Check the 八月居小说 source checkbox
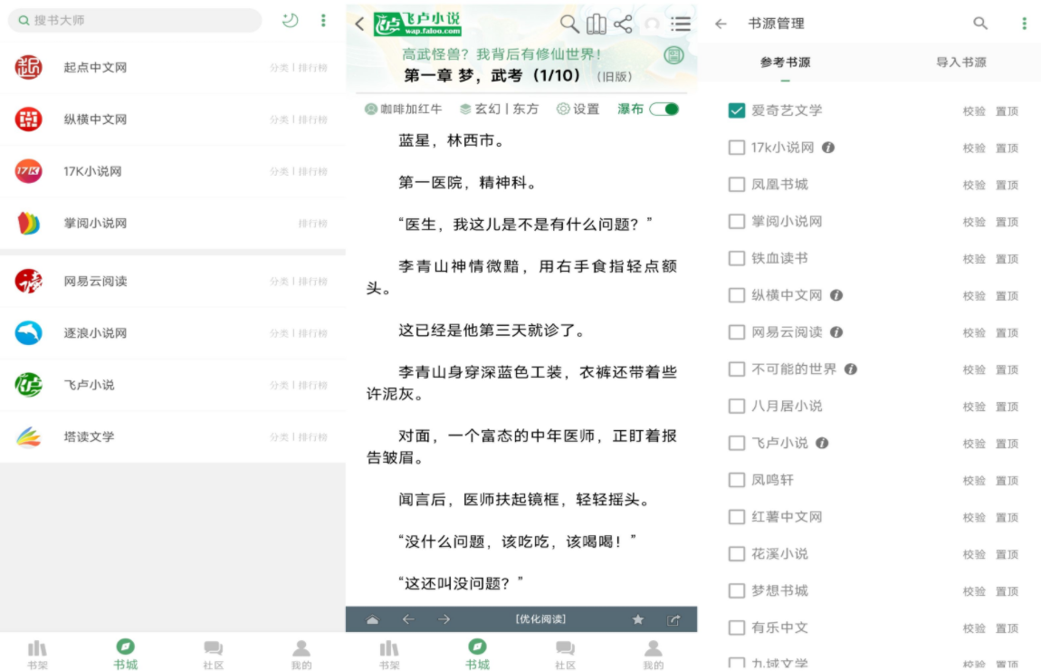Screen dimensions: 1041x671 coord(736,406)
